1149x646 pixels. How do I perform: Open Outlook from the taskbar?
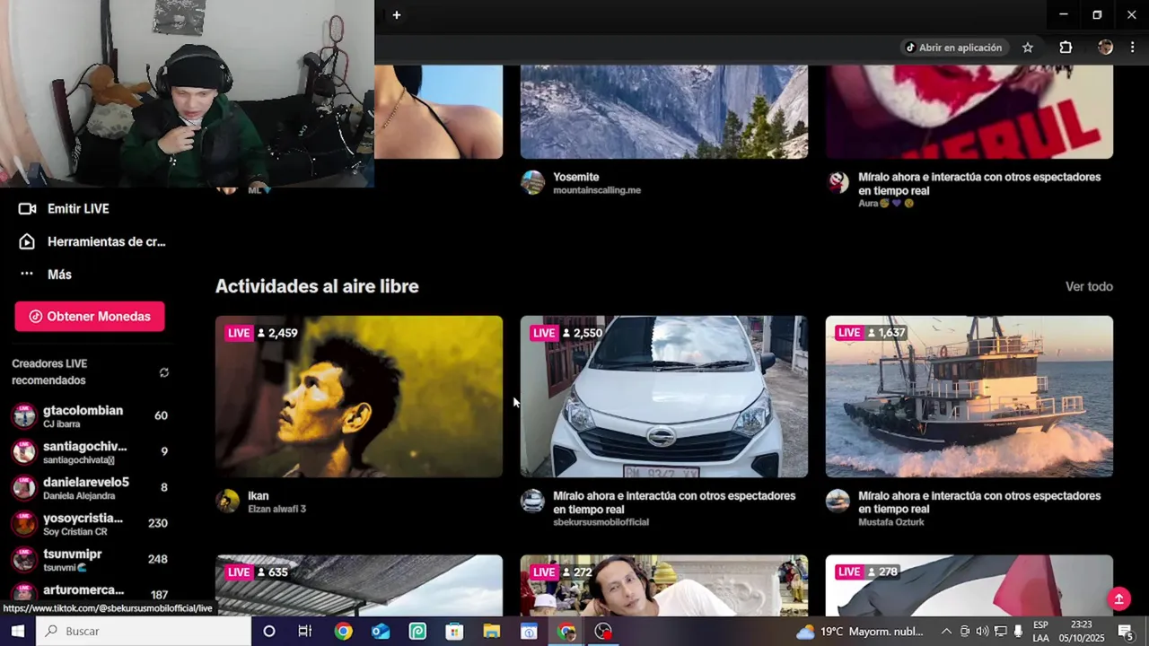[x=381, y=632]
